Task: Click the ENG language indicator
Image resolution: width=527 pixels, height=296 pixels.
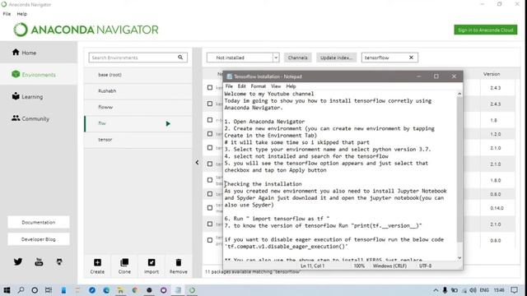Action: pos(484,290)
